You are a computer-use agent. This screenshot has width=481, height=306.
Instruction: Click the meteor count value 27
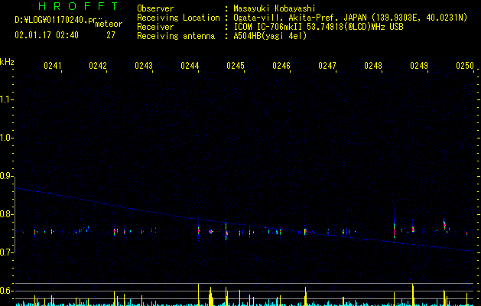coord(111,35)
